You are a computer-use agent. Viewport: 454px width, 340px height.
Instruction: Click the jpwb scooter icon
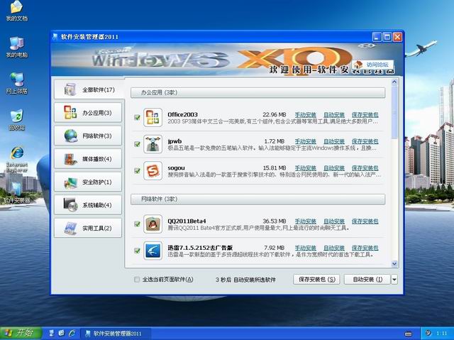coord(153,144)
